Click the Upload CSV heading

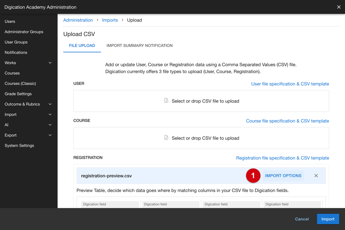tap(79, 34)
